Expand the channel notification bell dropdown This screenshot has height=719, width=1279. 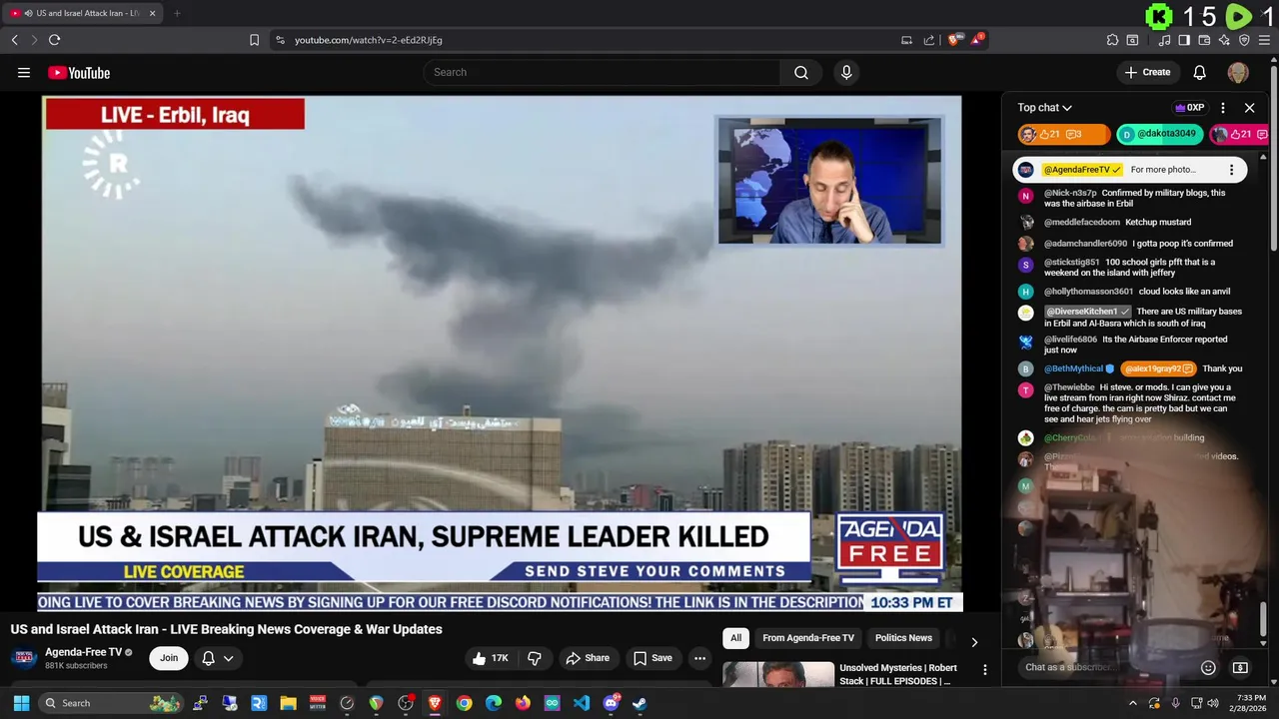[x=218, y=658]
